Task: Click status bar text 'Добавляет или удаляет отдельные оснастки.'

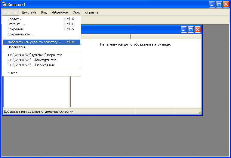Action: (x=39, y=112)
